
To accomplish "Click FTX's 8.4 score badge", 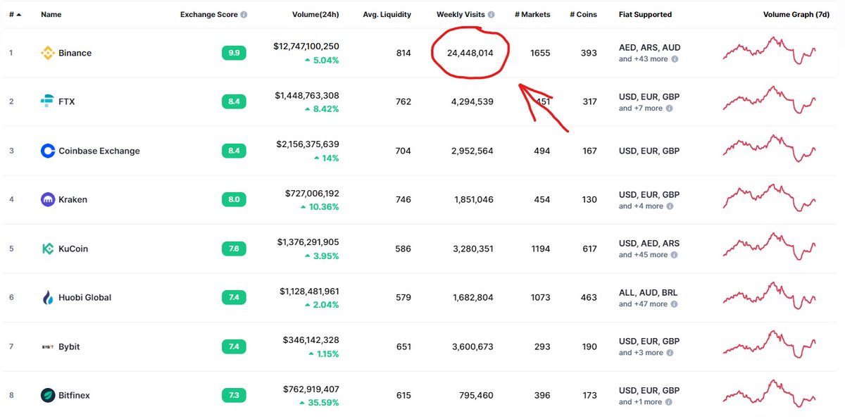I will click(234, 101).
